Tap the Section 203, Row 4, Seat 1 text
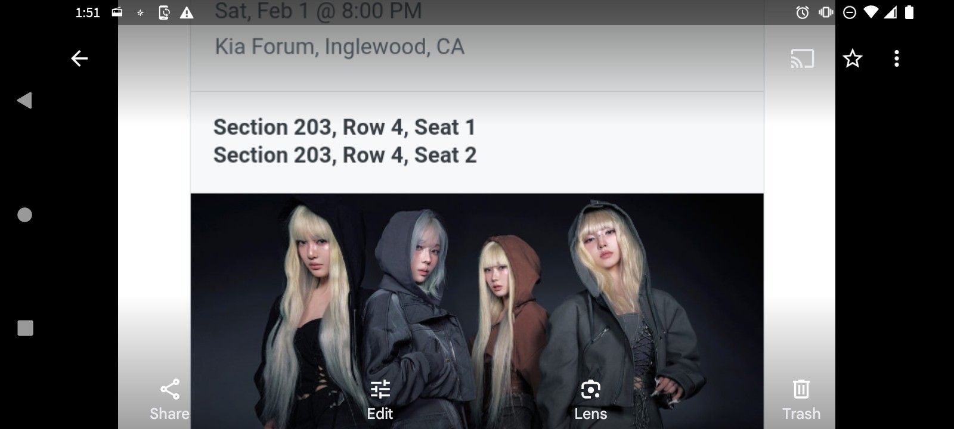Viewport: 954px width, 429px height. click(344, 127)
